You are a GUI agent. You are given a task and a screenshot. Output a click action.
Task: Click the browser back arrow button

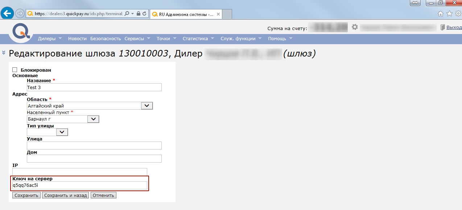coord(7,13)
